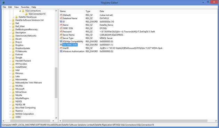Click the MySQL AB folder icon

13,105
